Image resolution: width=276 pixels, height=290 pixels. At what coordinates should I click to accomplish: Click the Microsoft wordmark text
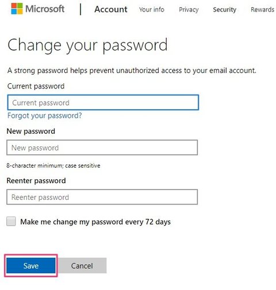(45, 9)
